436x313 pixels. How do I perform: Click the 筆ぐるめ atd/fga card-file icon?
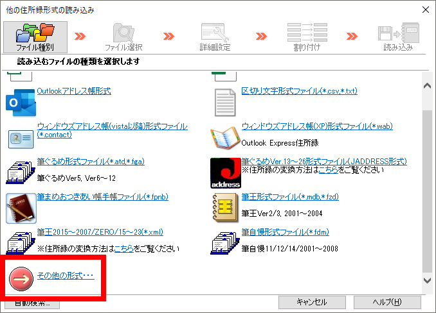tap(21, 173)
